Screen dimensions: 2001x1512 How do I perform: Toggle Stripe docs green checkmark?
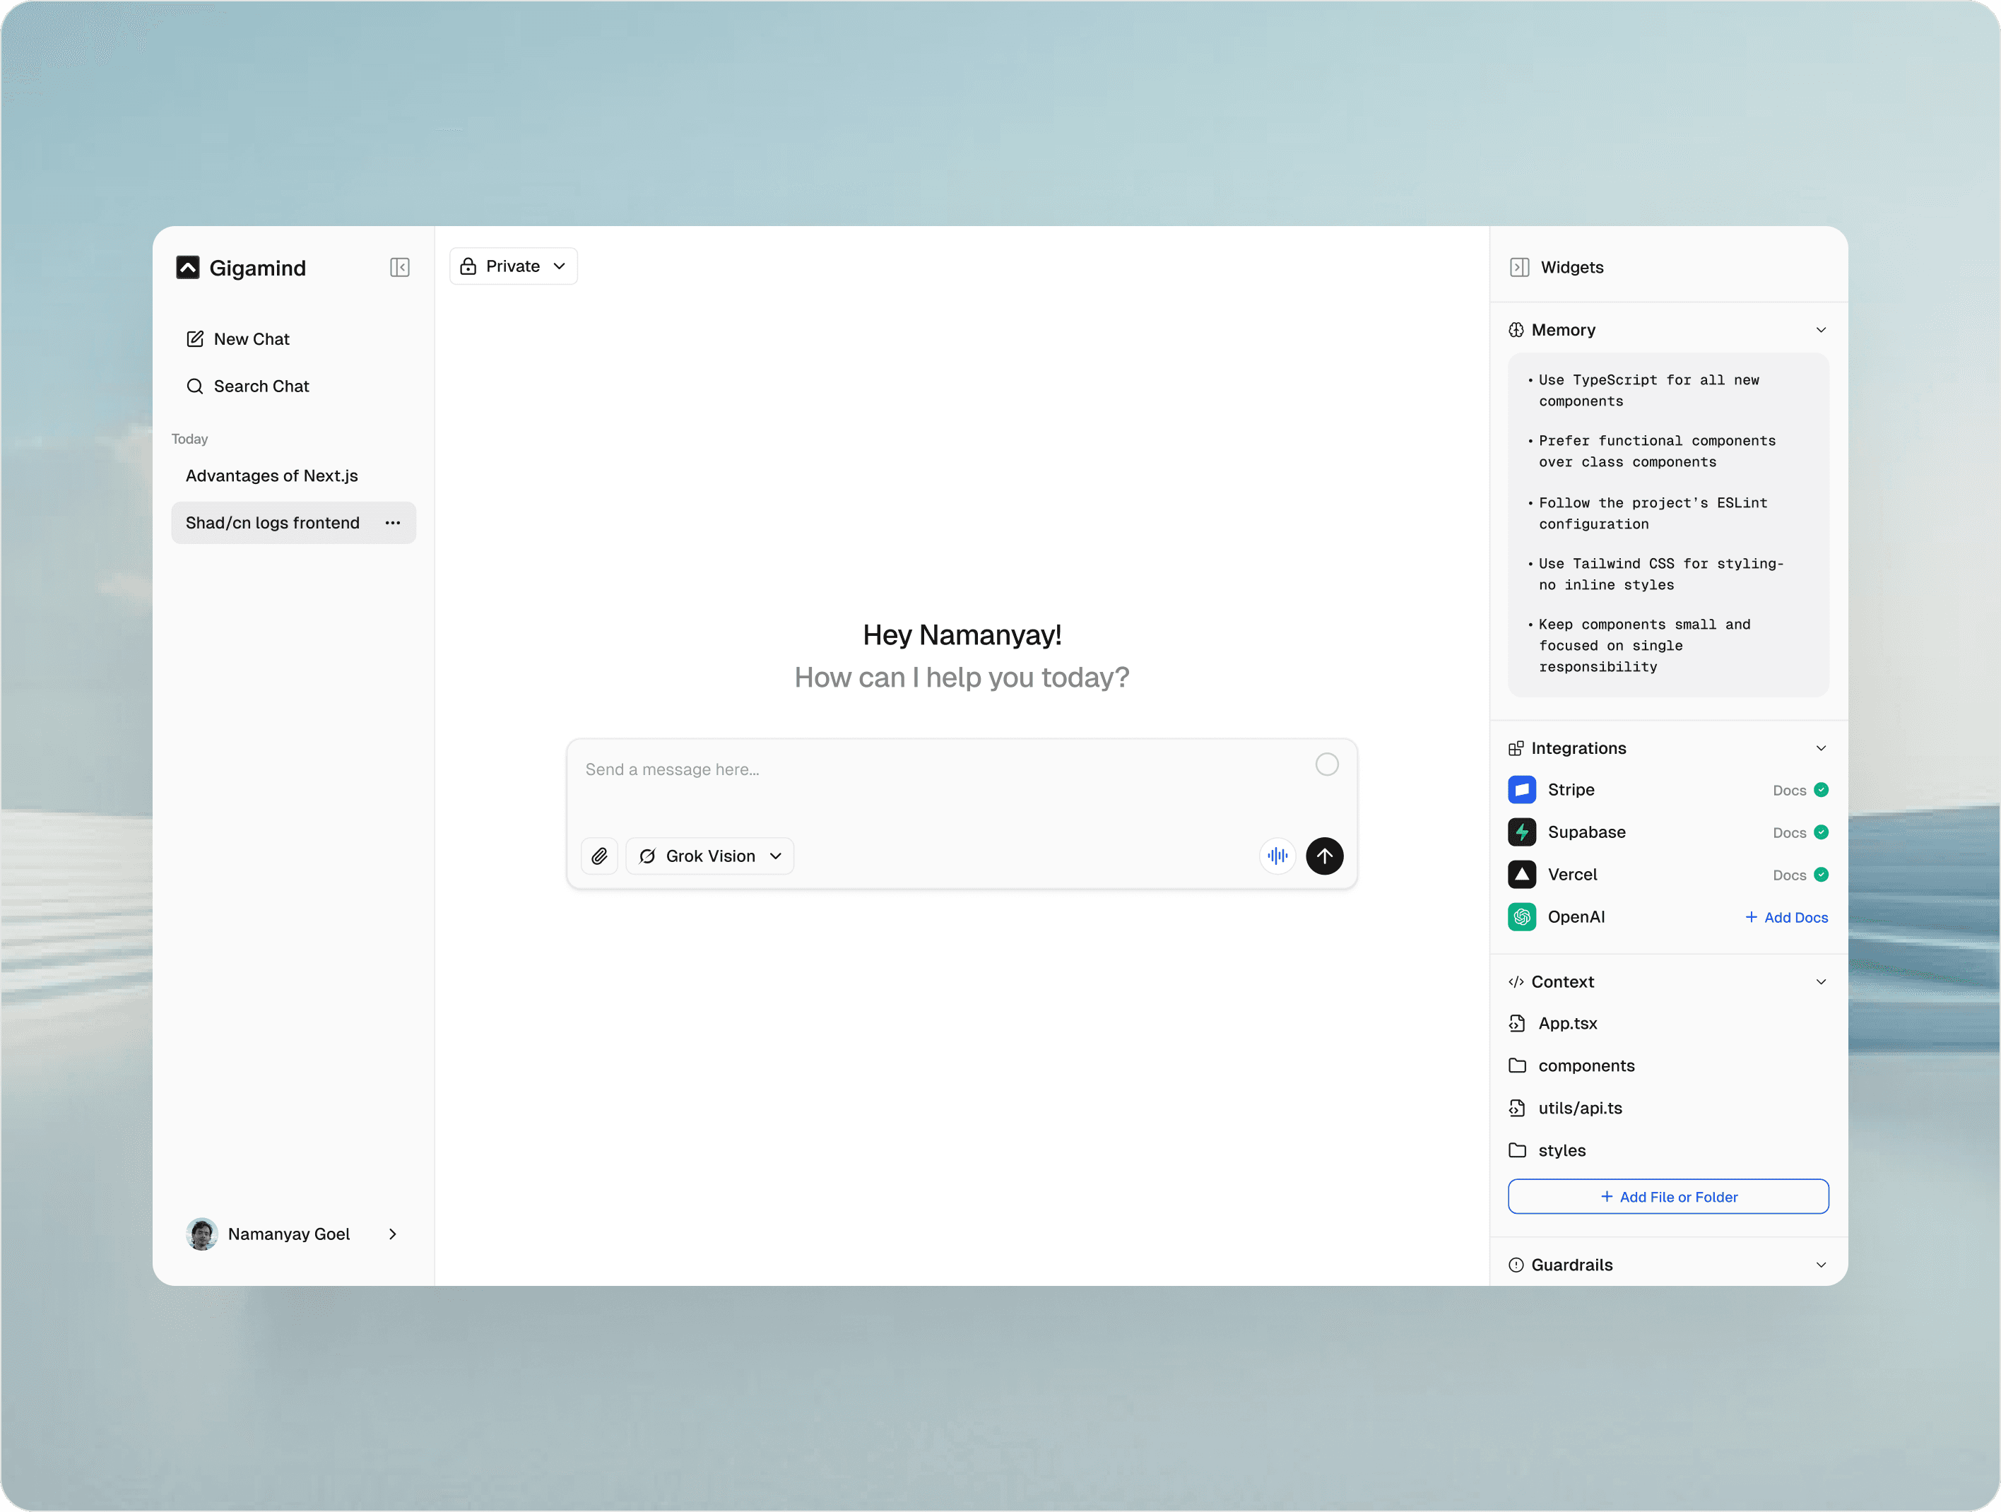pyautogui.click(x=1821, y=790)
